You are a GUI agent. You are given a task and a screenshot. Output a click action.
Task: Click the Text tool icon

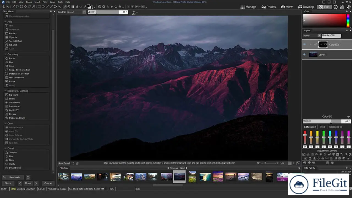(x=7, y=26)
